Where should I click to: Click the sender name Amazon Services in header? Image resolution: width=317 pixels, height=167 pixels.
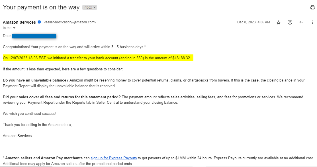coord(19,22)
